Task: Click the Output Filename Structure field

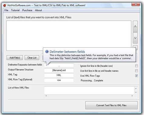Action: coord(59,70)
